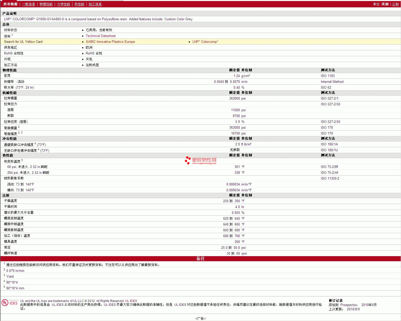Click the ISO 11359-2 test method
This screenshot has height=321, width=401.
pos(330,179)
